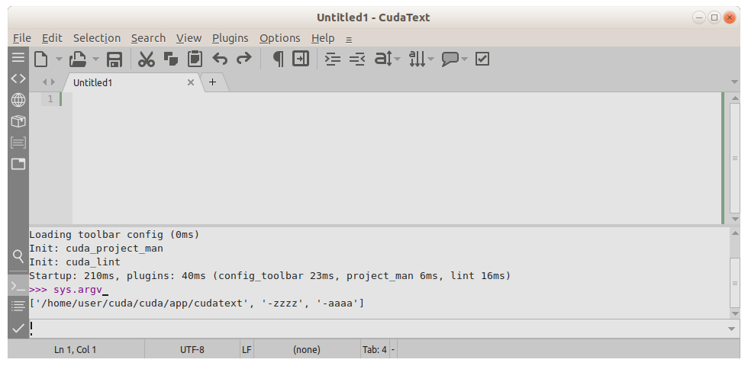Click into the editor on line 1
This screenshot has width=748, height=366.
pos(396,99)
